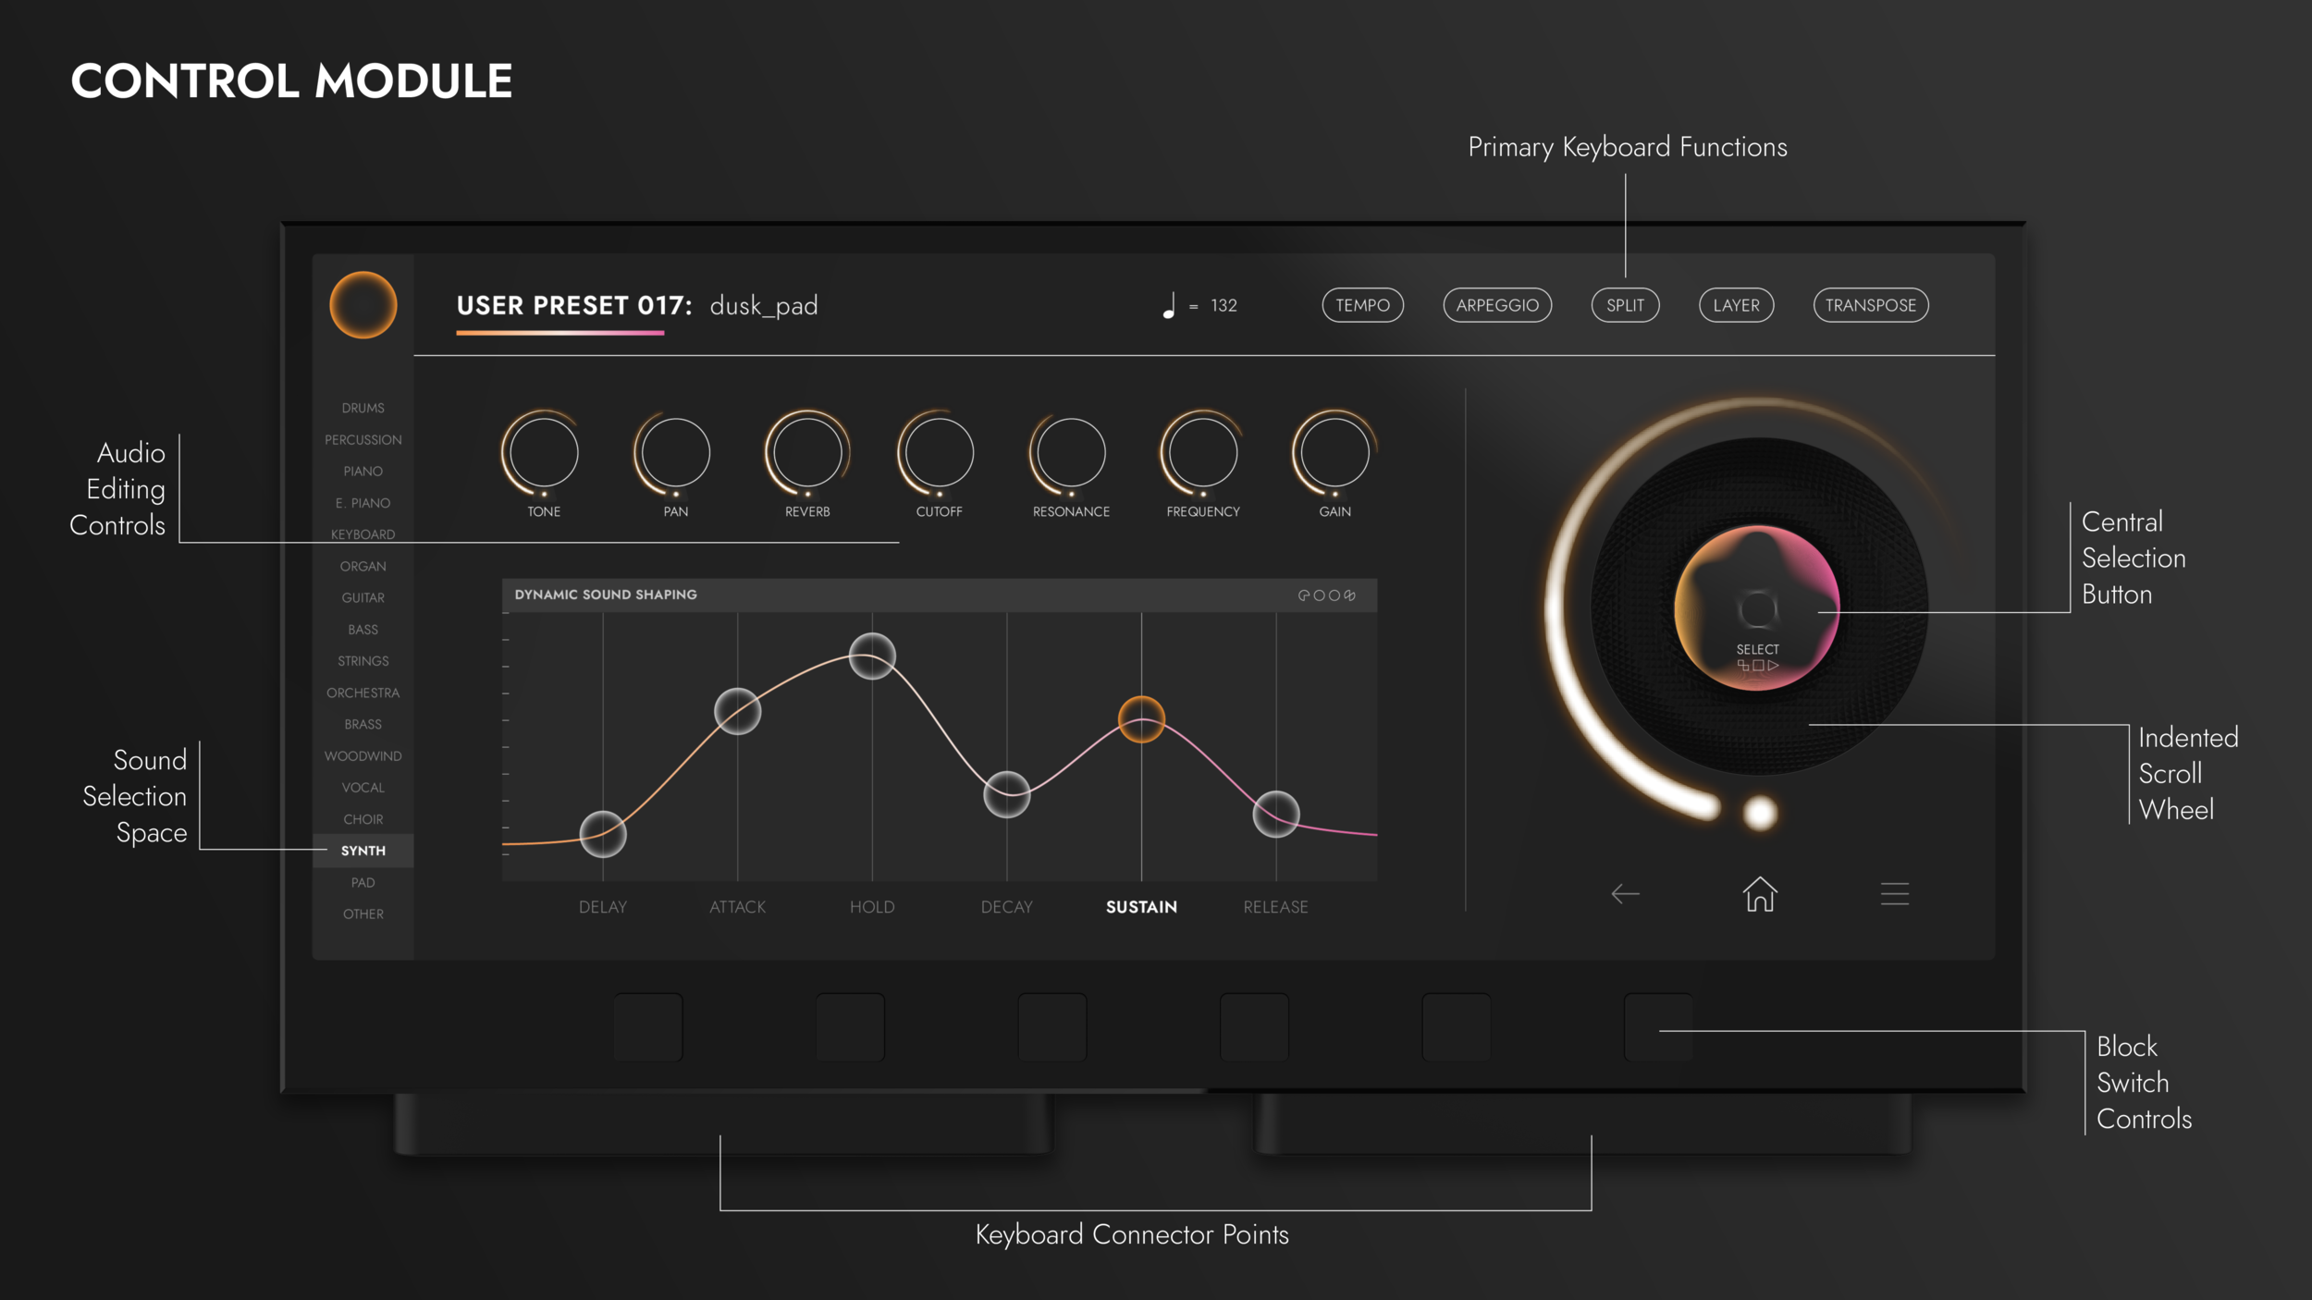
Task: Click the split-halves icon in shaping header
Action: coord(1349,595)
